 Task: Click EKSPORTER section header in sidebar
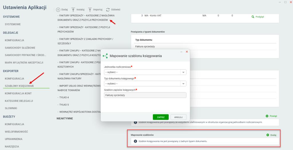(x=11, y=71)
